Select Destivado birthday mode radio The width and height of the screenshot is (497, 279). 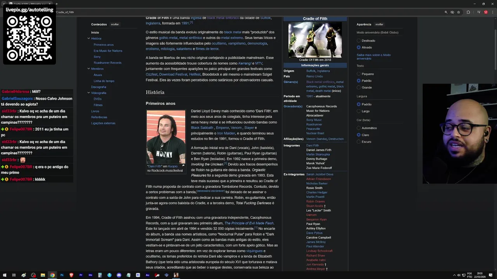(359, 41)
